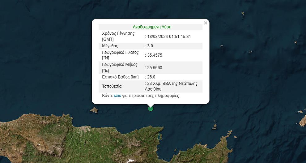This screenshot has height=163, width=306.
Task: Click the latitude value 35.4575
Action: (155, 55)
